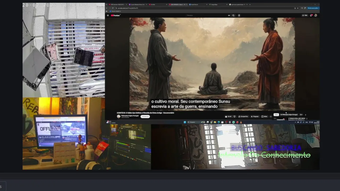340x191 pixels.
Task: Switch to the Google Maps browser tab
Action: (218, 5)
